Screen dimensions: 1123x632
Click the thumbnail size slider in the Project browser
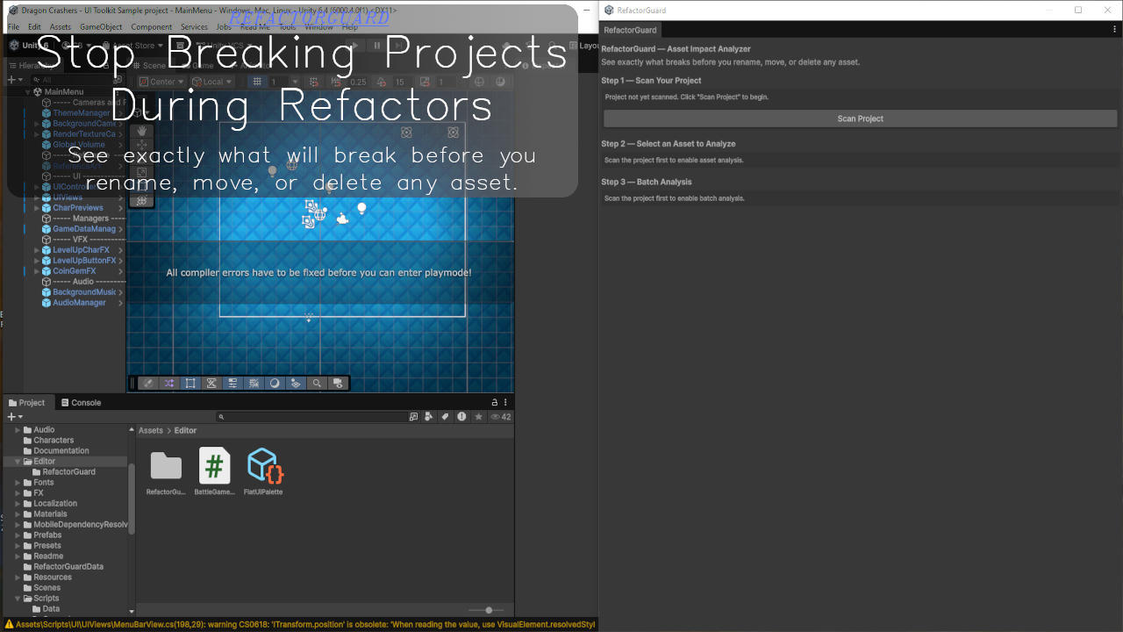tap(487, 610)
